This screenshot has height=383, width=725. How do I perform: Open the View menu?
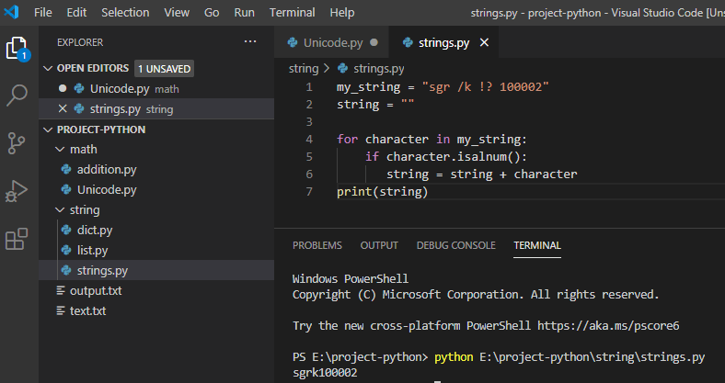[x=177, y=13]
